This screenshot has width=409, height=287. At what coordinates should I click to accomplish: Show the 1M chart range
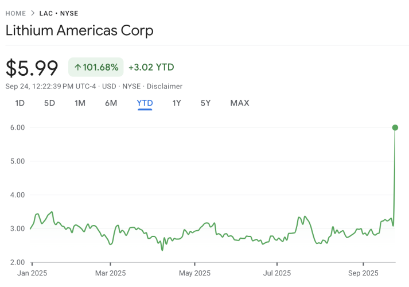80,103
